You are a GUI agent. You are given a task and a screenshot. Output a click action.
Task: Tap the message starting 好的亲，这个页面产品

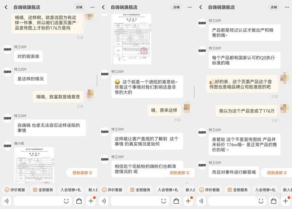[242, 84]
